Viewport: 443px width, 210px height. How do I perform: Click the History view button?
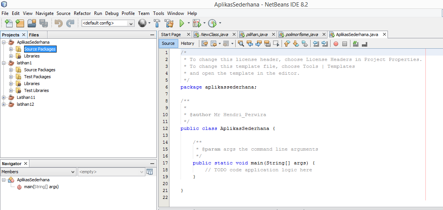click(x=187, y=44)
